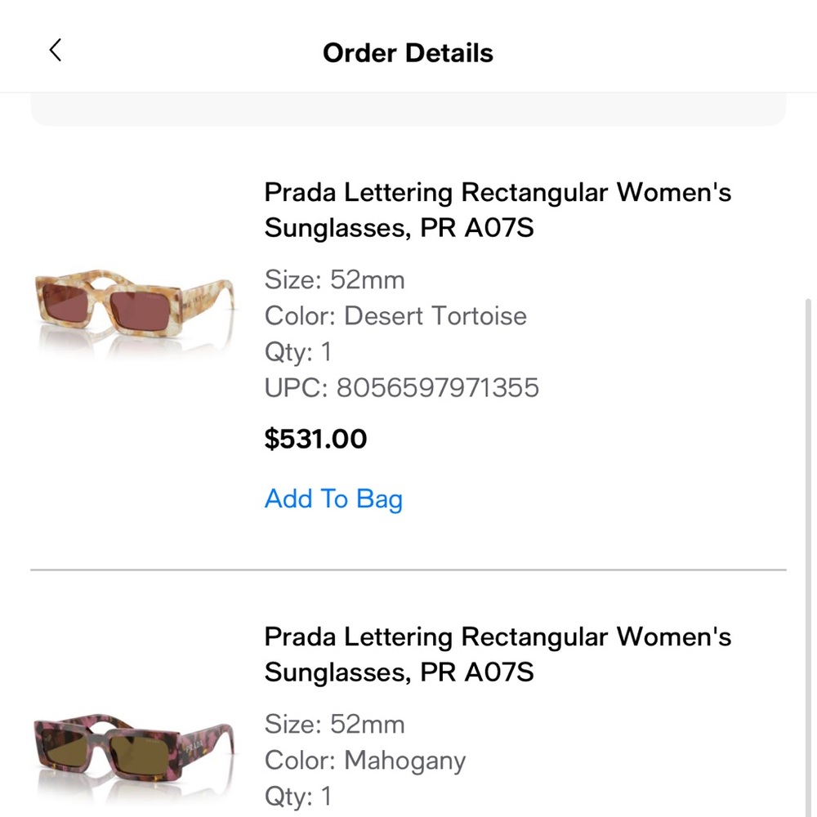Click the PR A07S model text on second product
This screenshot has height=817, width=817.
pyautogui.click(x=480, y=672)
